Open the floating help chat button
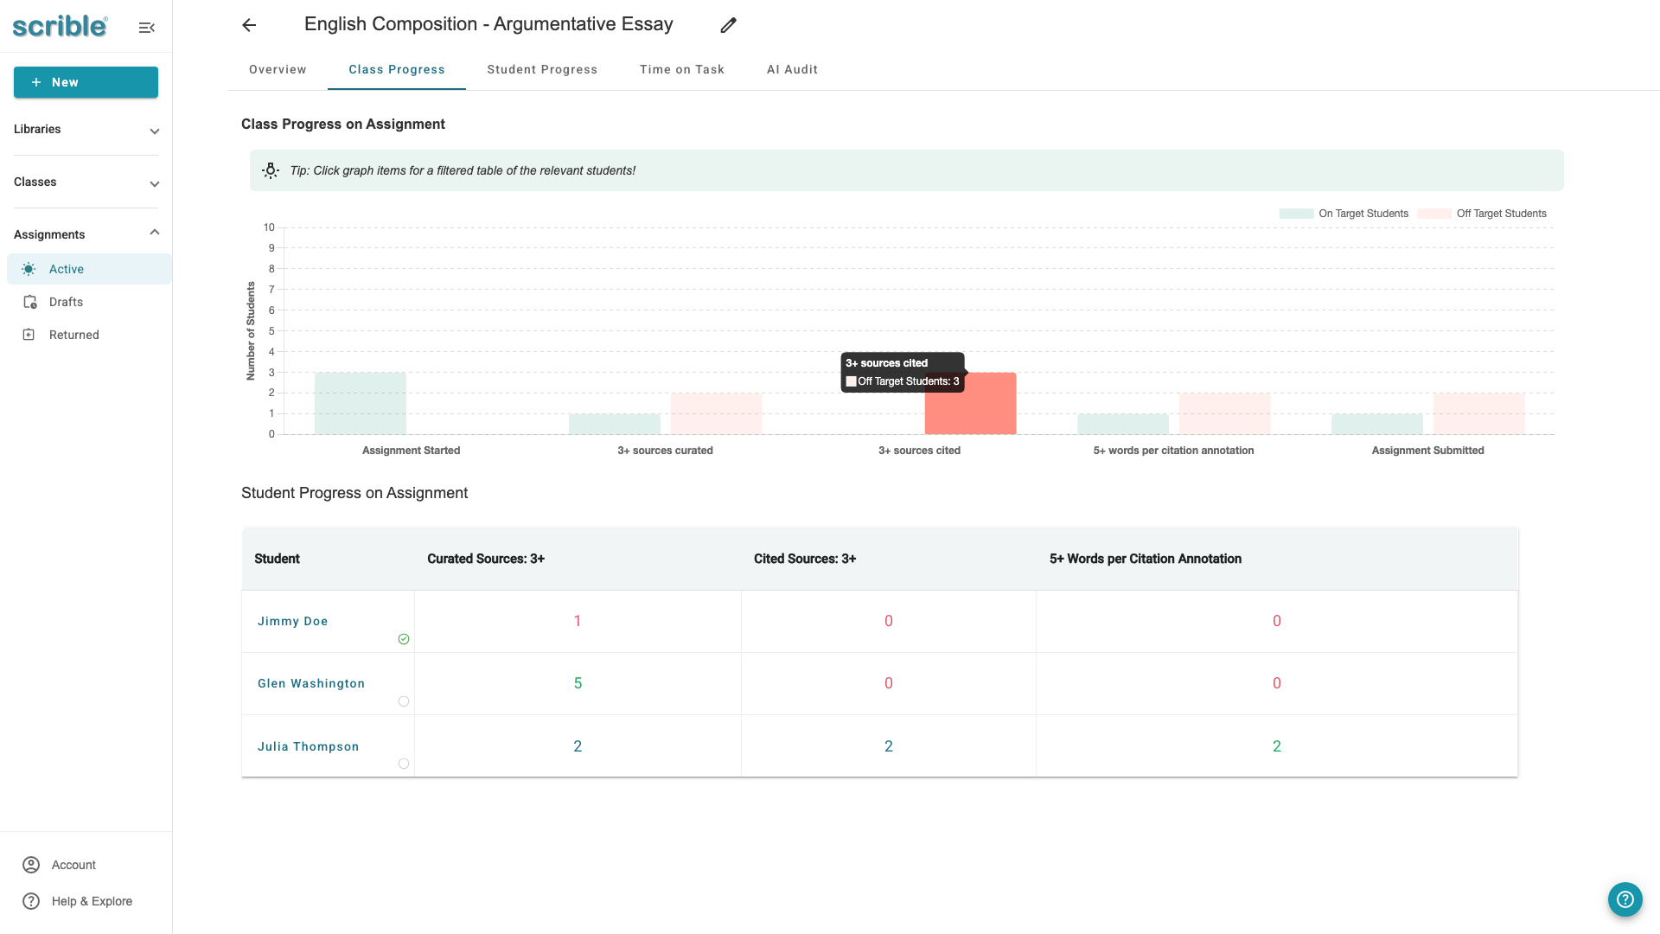 tap(1625, 899)
